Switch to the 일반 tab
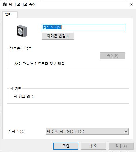Screen dimensions: 136x152 8,15
